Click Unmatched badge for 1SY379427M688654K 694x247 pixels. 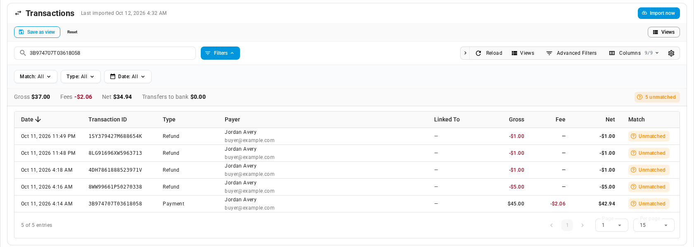[649, 136]
